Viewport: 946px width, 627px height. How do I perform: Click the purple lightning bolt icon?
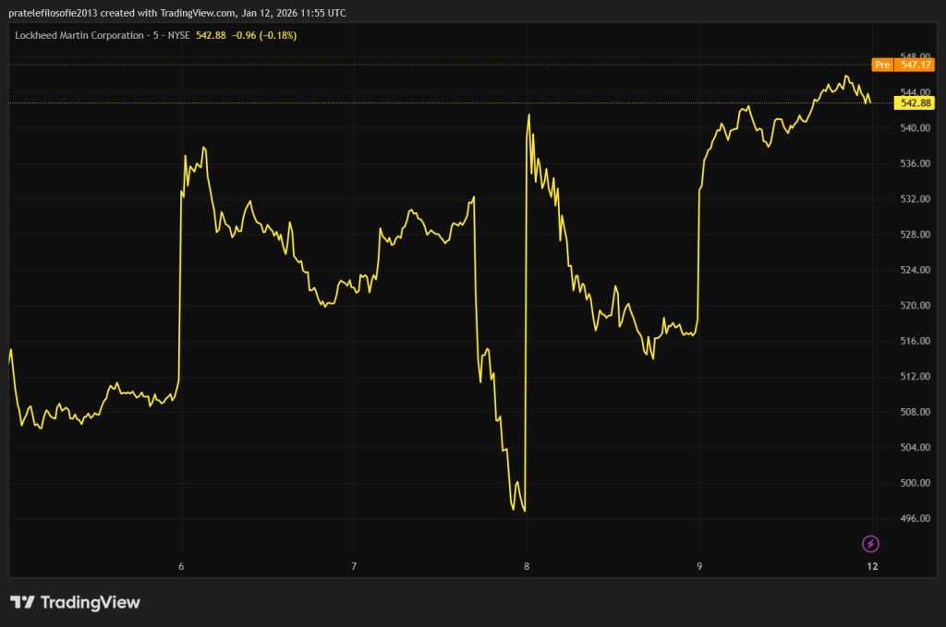870,543
